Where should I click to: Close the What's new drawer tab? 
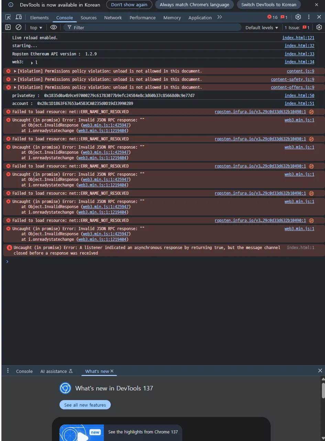point(112,371)
